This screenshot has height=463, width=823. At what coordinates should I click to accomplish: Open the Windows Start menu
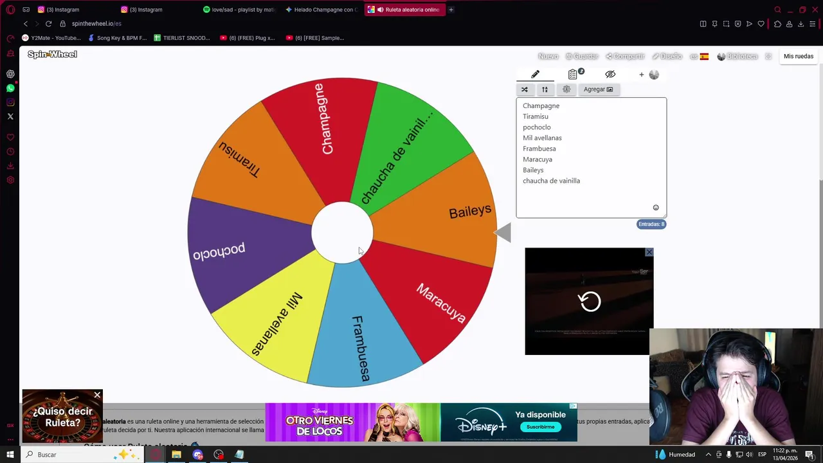[10, 455]
